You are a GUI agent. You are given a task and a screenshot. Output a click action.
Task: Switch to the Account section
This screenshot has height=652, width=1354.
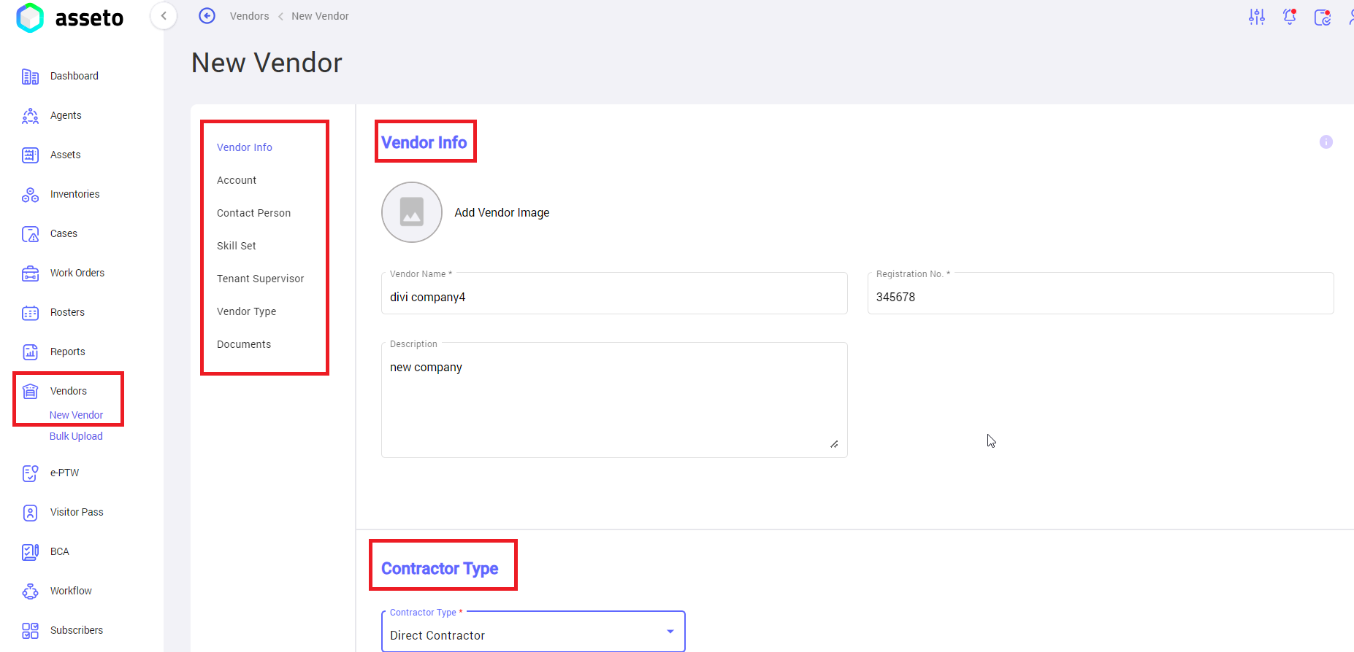click(x=237, y=180)
